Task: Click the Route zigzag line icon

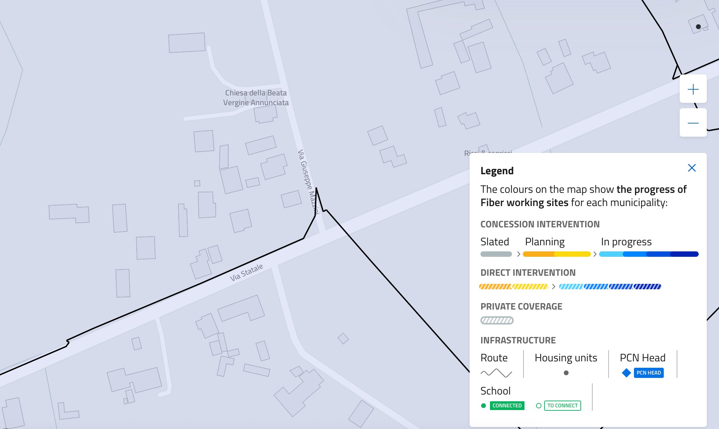Action: 496,373
